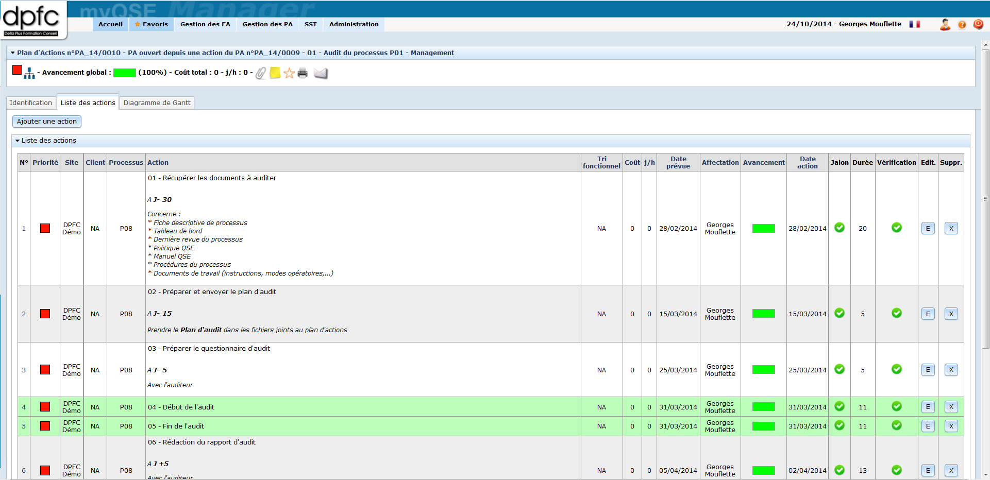Toggle Jalon checkmark for action 4
The width and height of the screenshot is (990, 480).
[840, 406]
